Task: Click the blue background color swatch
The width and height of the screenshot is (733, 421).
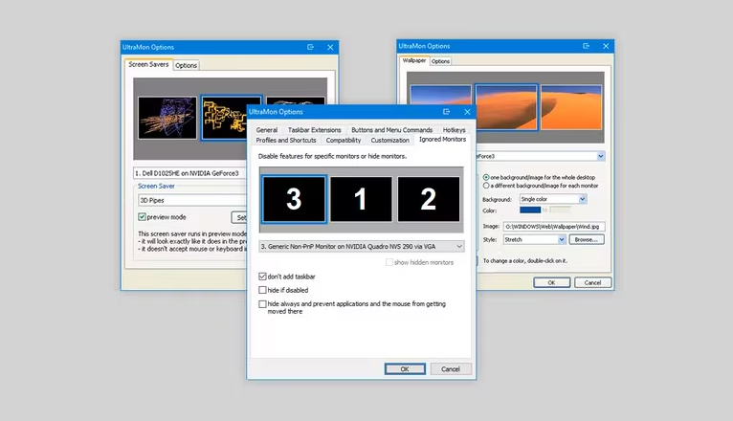Action: 530,210
